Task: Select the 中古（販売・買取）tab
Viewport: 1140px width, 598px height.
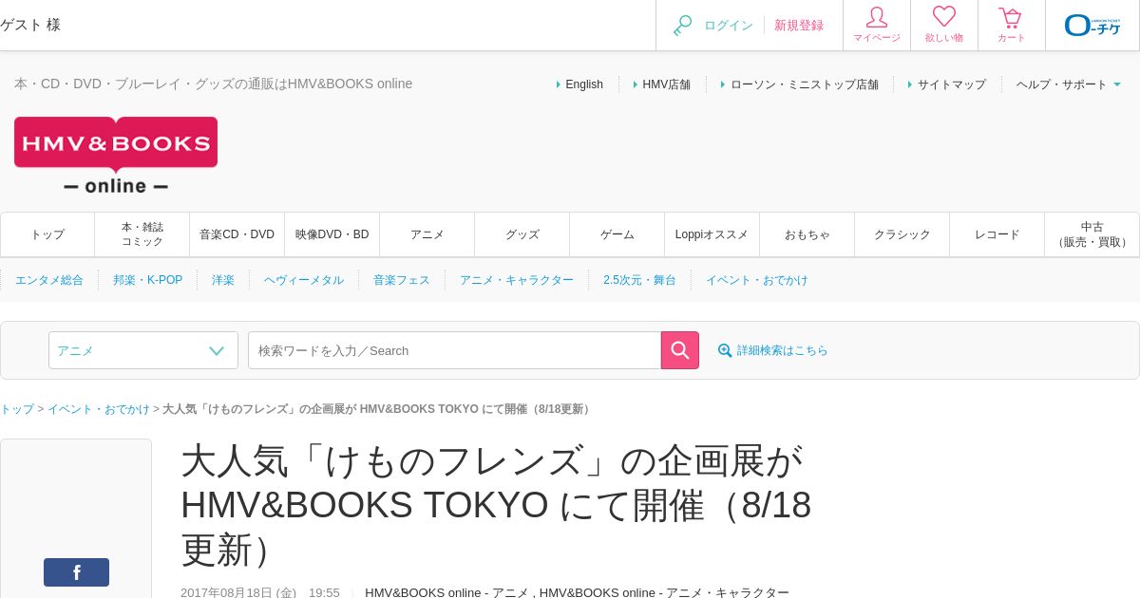Action: click(x=1092, y=234)
